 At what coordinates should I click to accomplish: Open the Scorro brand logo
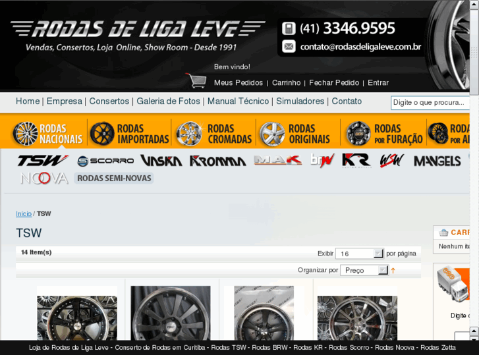[x=105, y=161]
